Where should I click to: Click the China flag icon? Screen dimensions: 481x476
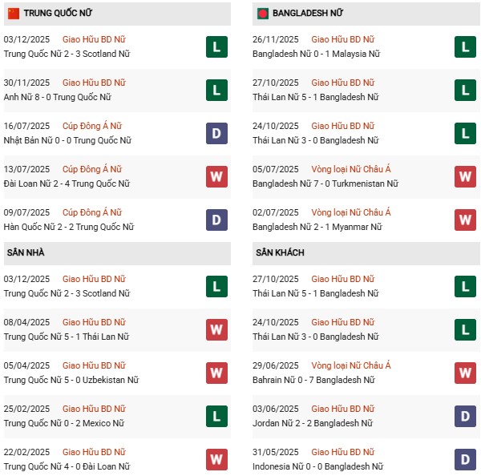point(14,14)
